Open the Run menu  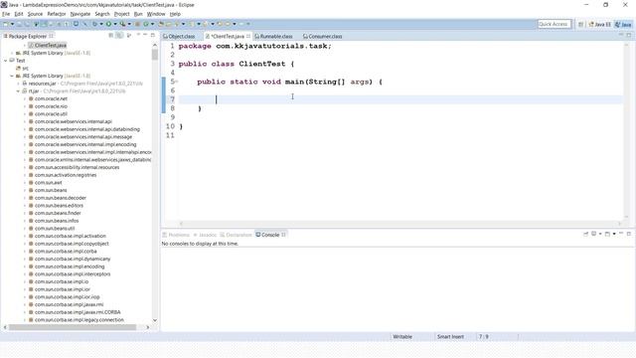click(x=138, y=14)
